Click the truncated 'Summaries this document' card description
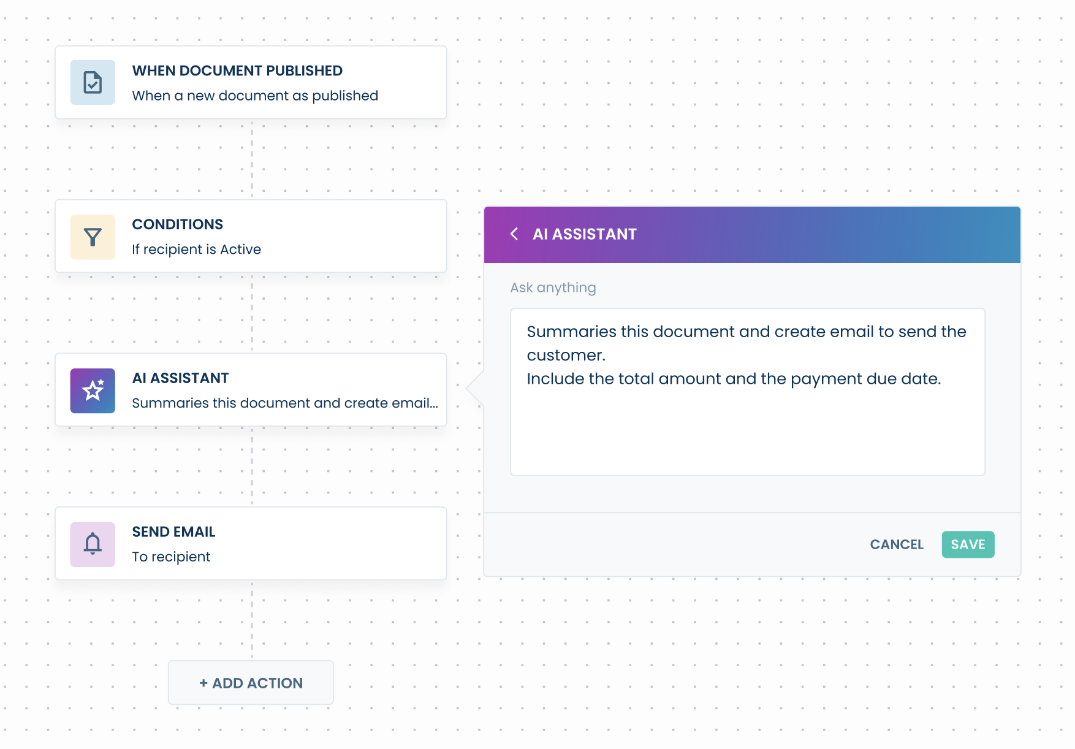 pyautogui.click(x=285, y=403)
